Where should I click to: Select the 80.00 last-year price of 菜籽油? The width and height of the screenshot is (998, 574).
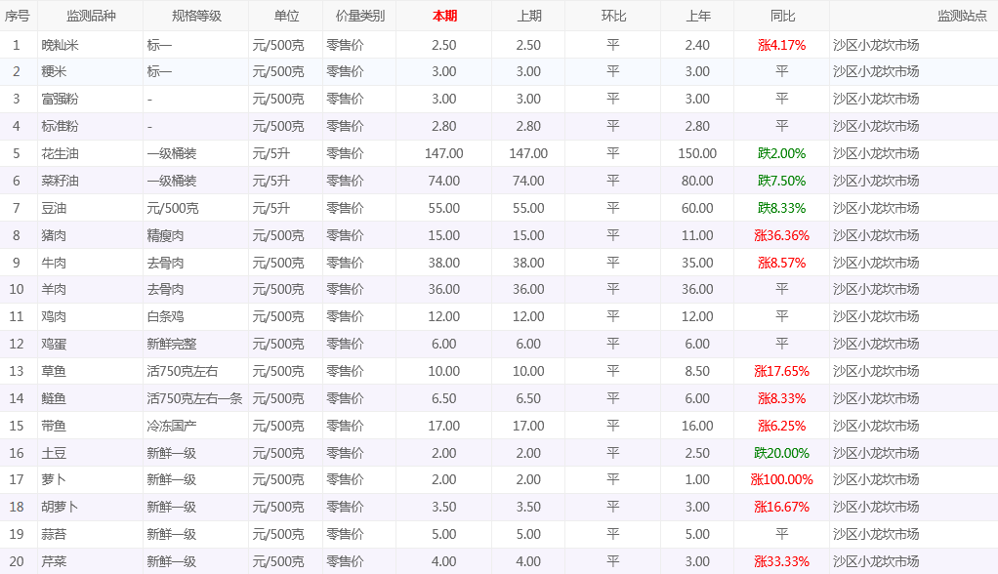[x=697, y=182]
